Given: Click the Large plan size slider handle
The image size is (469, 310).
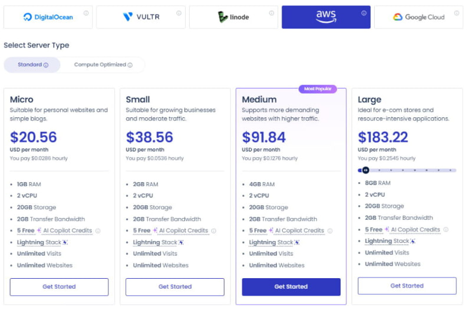Looking at the screenshot, I should [x=366, y=170].
